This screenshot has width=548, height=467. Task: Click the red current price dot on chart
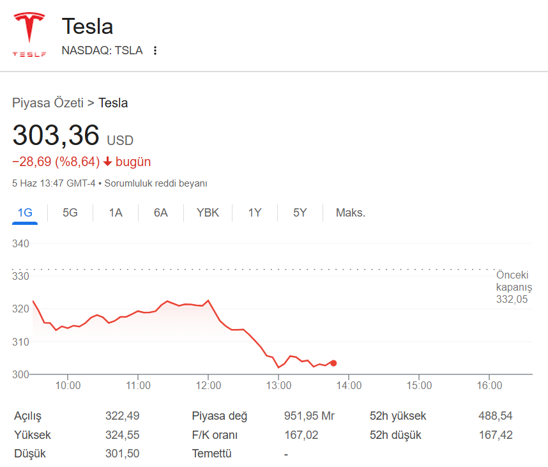tap(333, 363)
